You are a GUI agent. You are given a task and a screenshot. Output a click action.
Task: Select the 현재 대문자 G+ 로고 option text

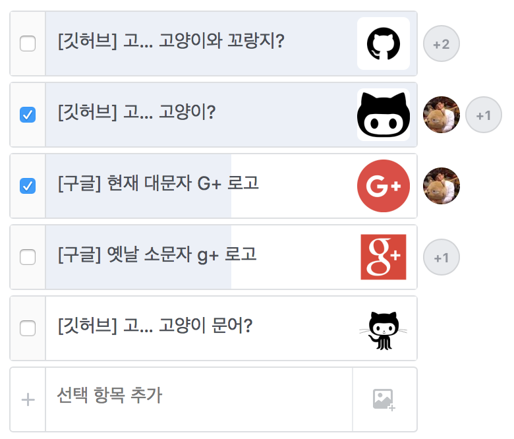(158, 183)
